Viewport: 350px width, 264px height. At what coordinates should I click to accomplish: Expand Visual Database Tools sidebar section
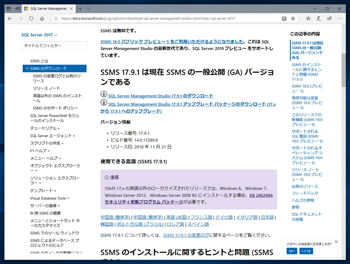point(49,198)
